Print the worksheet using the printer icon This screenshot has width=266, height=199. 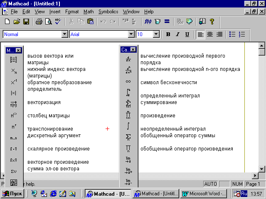[39, 22]
